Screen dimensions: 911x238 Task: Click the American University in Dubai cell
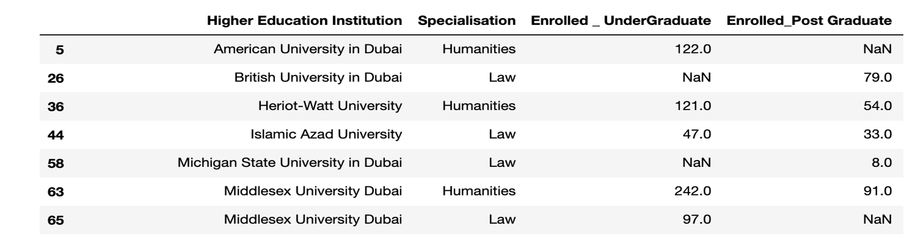pyautogui.click(x=307, y=49)
